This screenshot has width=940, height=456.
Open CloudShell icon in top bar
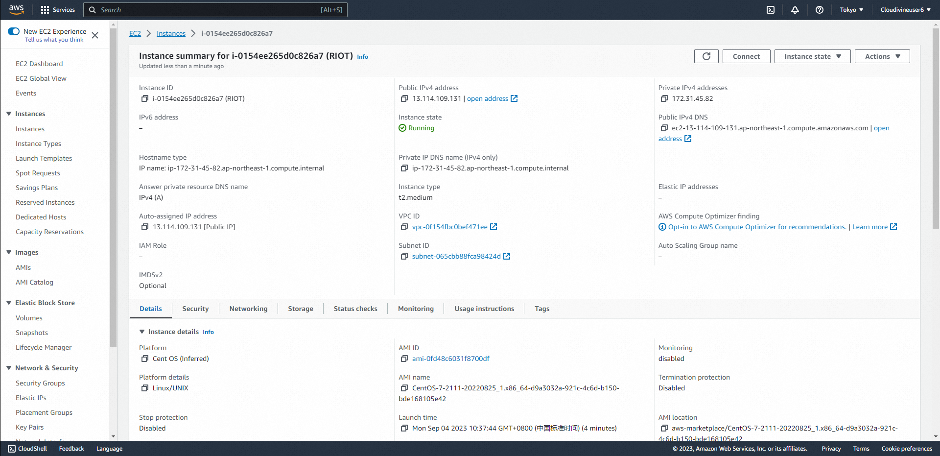click(771, 10)
